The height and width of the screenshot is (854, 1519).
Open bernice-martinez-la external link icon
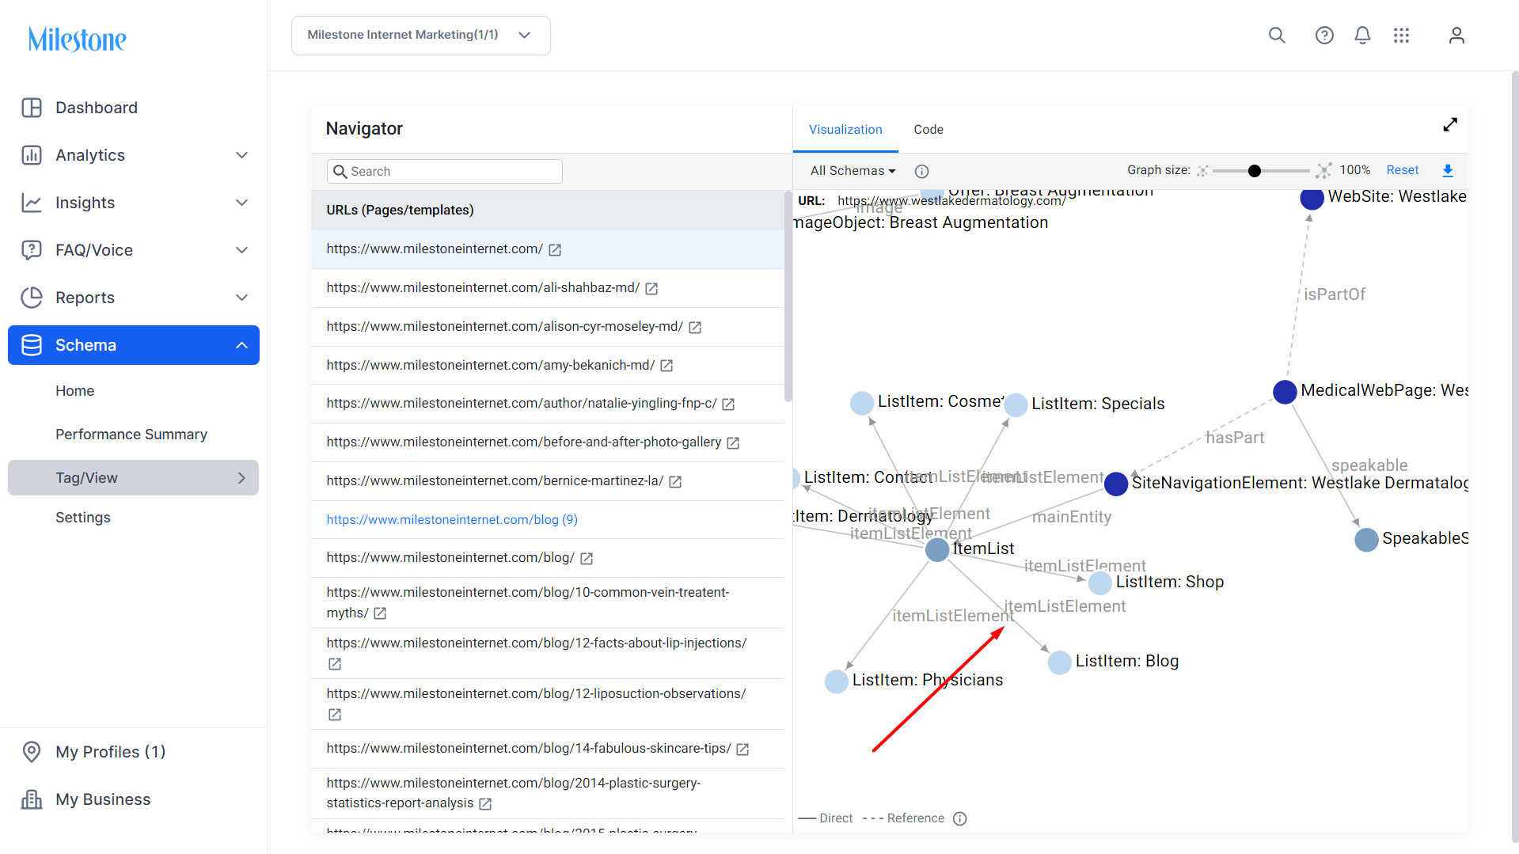675,482
